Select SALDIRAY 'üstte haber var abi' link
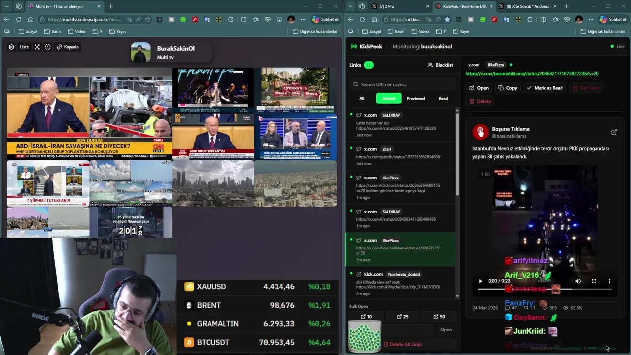Image resolution: width=631 pixels, height=355 pixels. 400,125
